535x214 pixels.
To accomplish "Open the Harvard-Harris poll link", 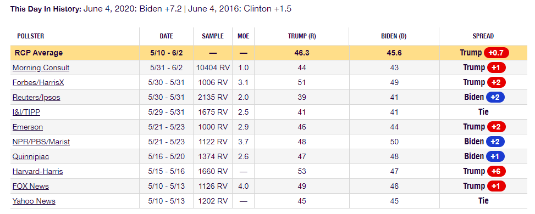I will point(38,171).
